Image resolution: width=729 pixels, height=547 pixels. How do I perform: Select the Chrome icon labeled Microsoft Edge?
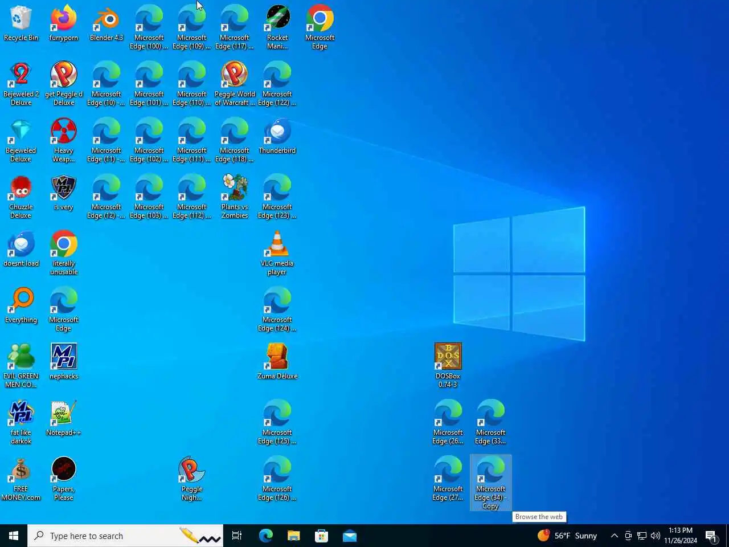pyautogui.click(x=320, y=27)
